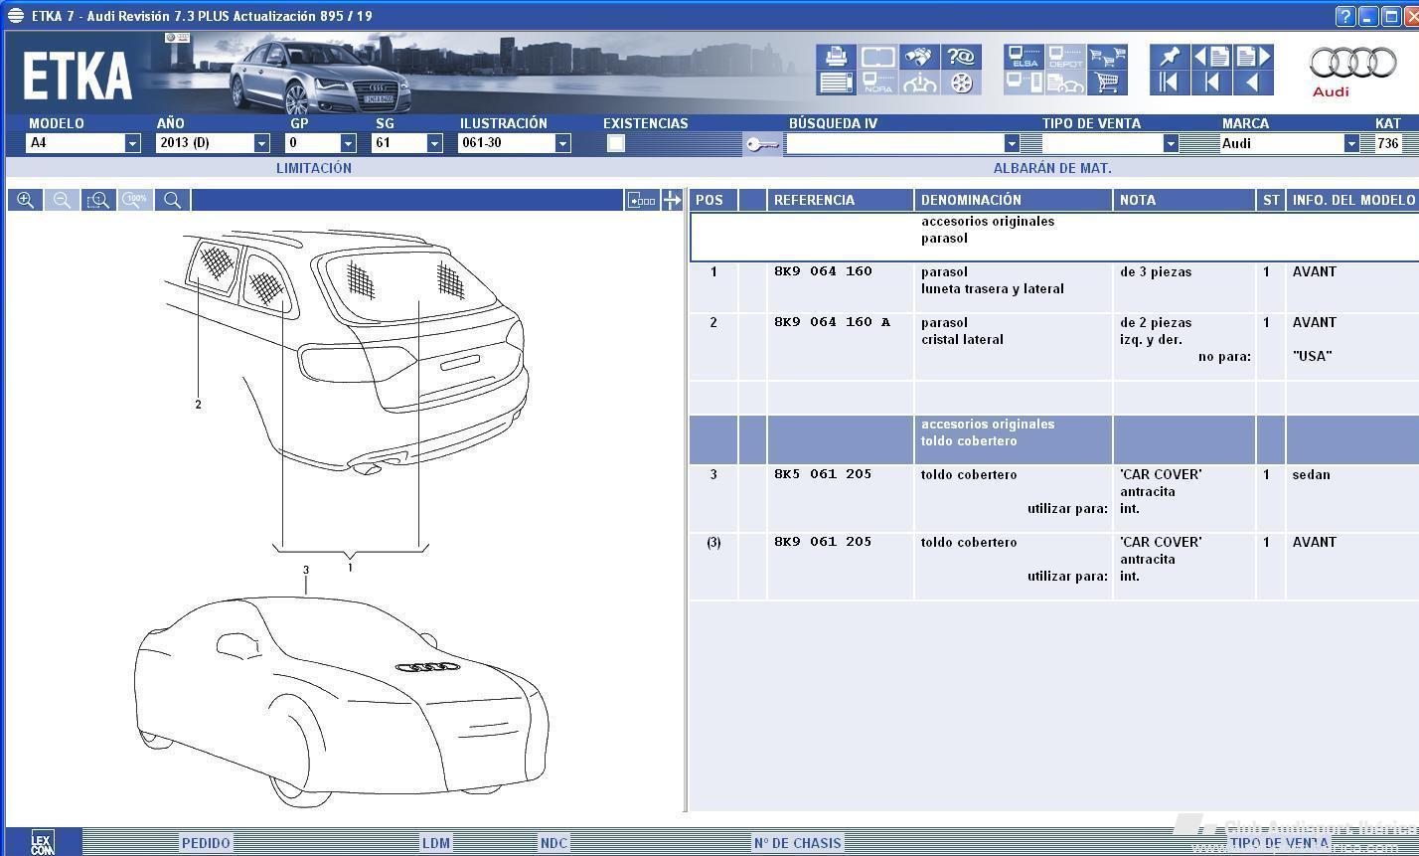Screen dimensions: 1419x856
Task: Click the ?@ help icon
Action: 961,57
